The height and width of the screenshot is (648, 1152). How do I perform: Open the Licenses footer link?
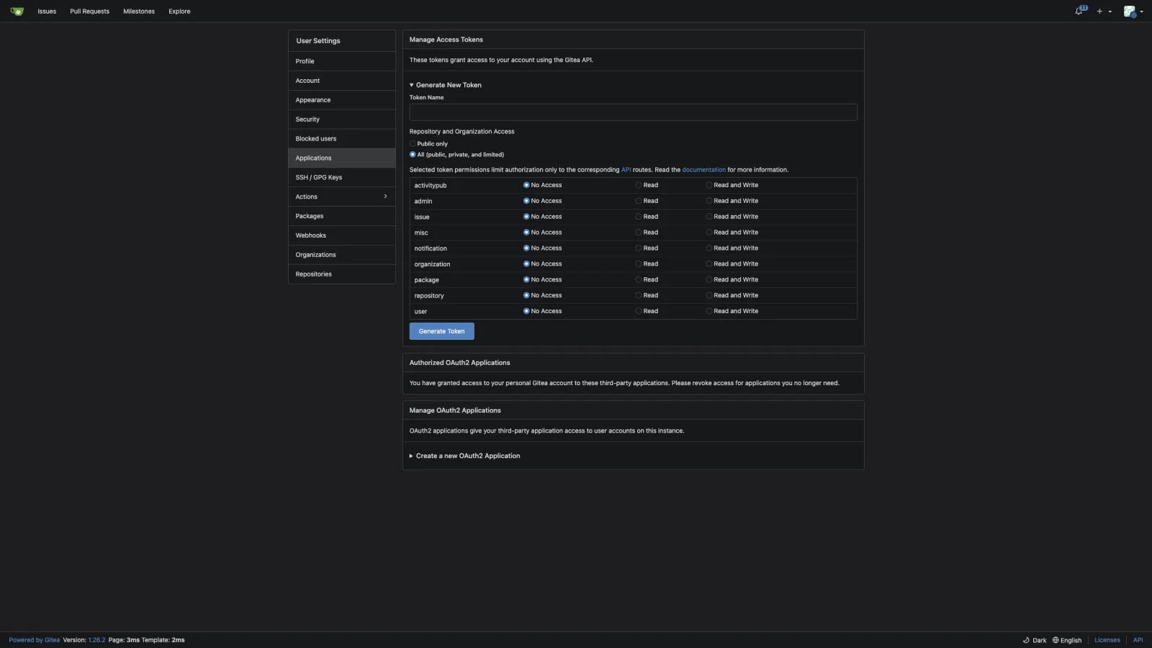1107,640
